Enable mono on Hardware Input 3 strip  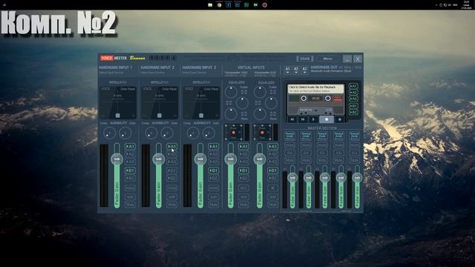pyautogui.click(x=214, y=188)
